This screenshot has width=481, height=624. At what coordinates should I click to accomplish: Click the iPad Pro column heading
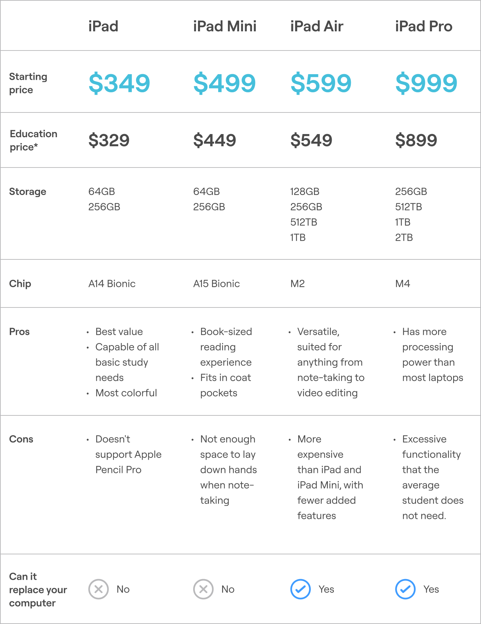424,26
